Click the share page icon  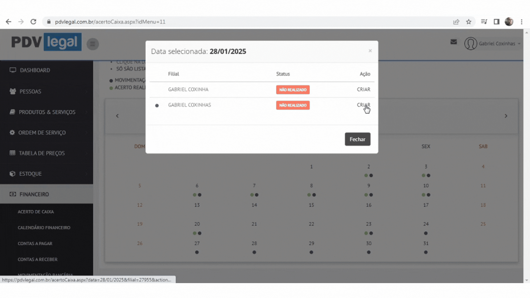click(x=456, y=22)
